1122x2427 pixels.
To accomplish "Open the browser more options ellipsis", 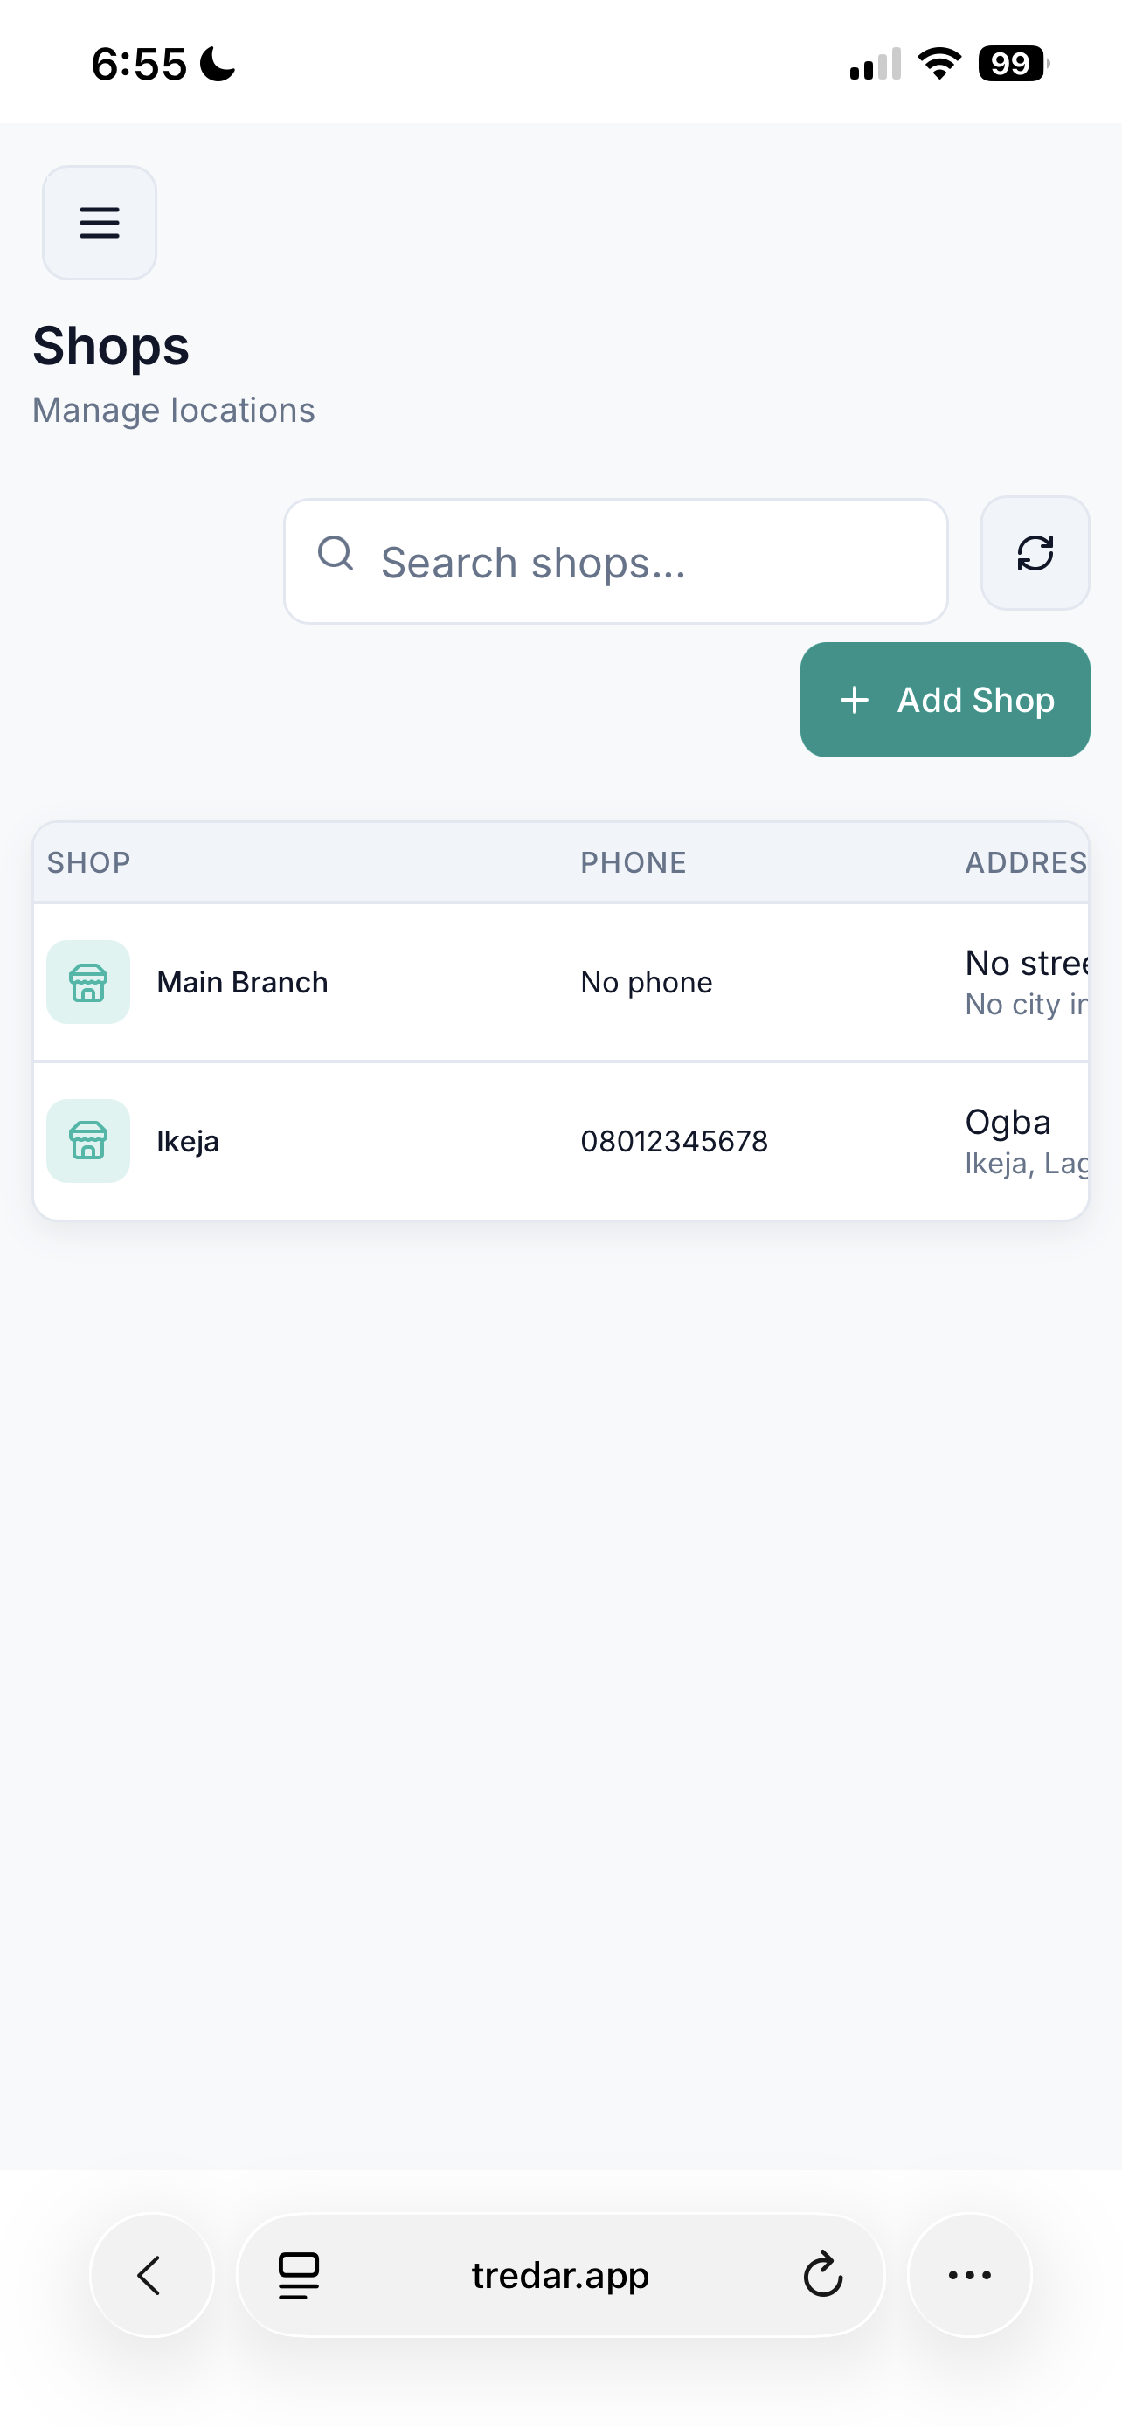I will (x=969, y=2274).
